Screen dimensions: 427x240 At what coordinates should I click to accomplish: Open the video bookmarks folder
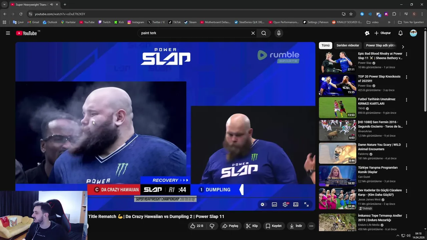point(373,22)
